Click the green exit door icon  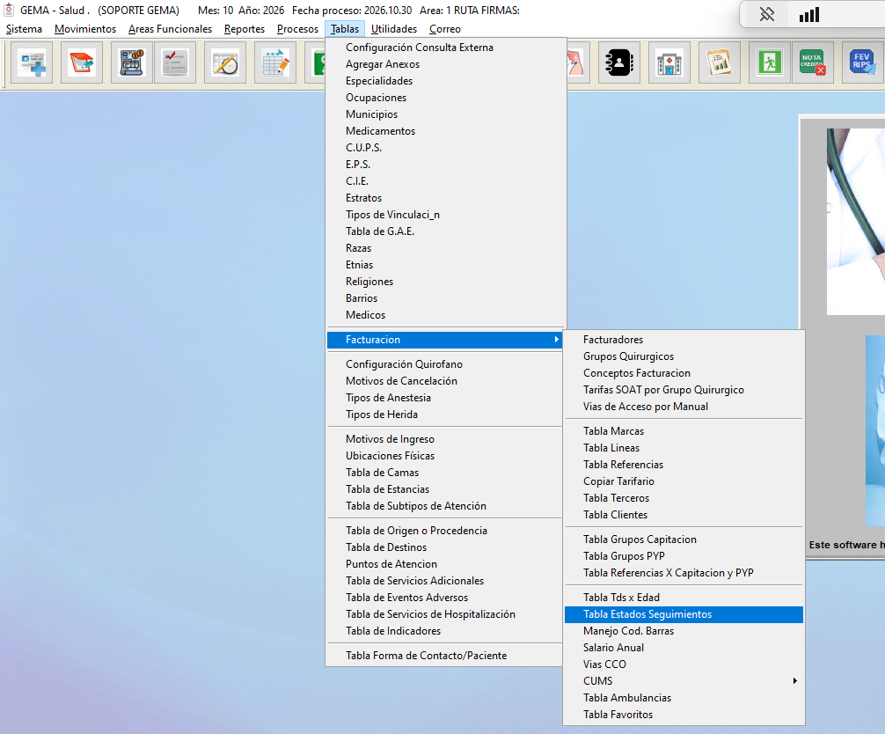(769, 62)
